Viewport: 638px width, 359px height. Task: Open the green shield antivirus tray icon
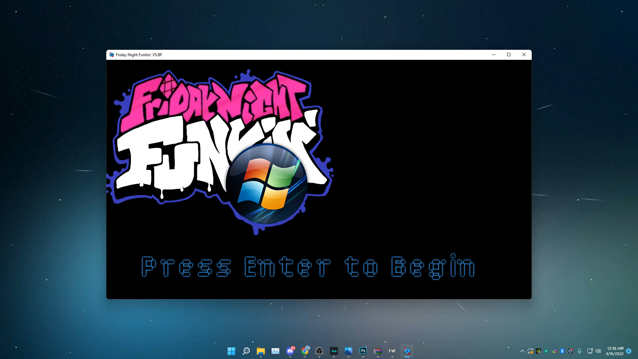click(546, 351)
